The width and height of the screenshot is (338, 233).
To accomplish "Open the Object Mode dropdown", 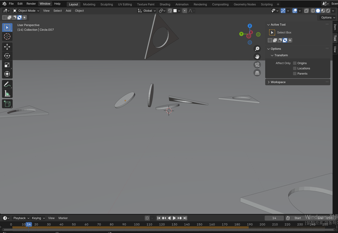I will click(26, 11).
